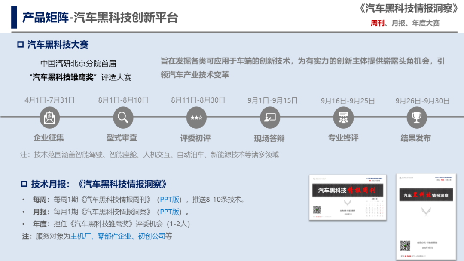Image resolution: width=464 pixels, height=261 pixels.
Task: Click the QR code on the 情报洞察 cover
Action: [405, 246]
